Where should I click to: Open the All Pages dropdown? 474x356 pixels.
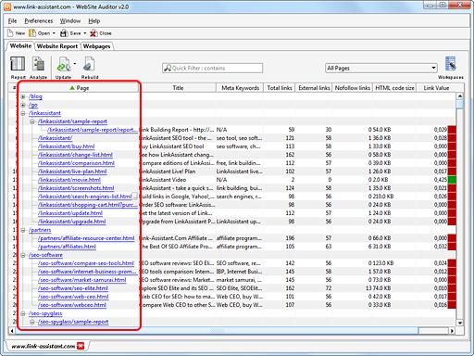tap(381, 68)
